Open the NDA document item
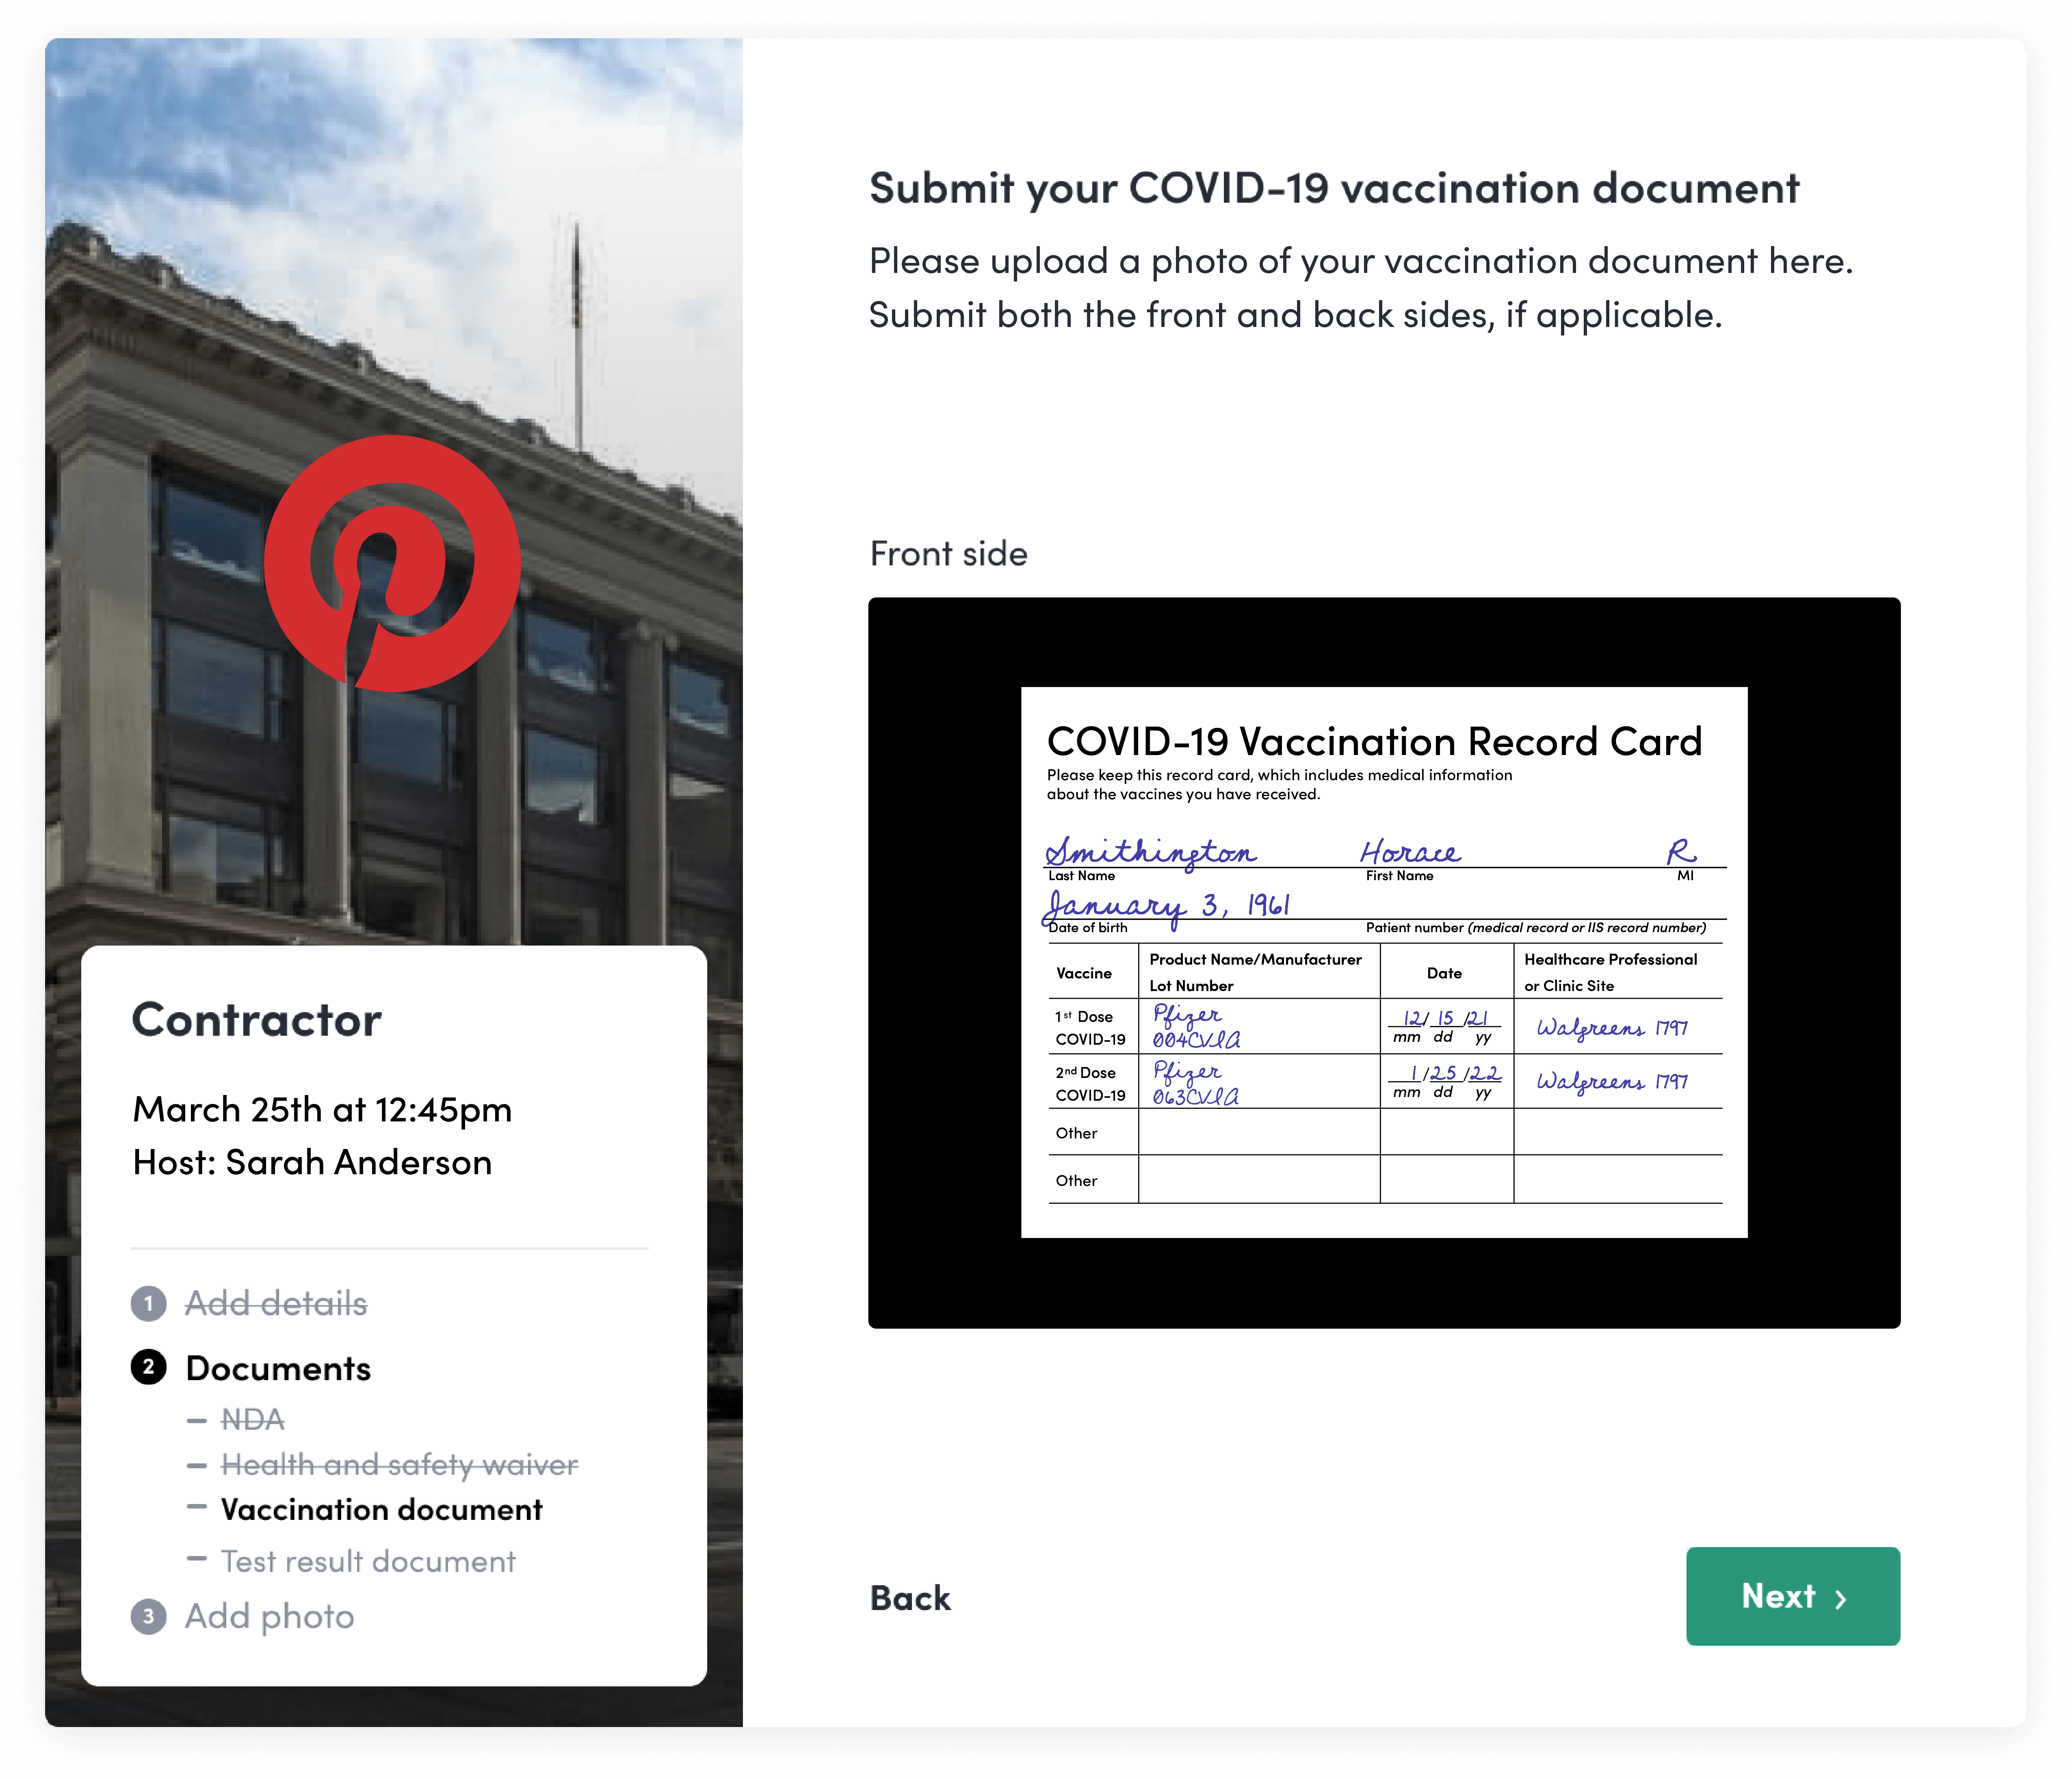The height and width of the screenshot is (1779, 2072). pos(252,1419)
